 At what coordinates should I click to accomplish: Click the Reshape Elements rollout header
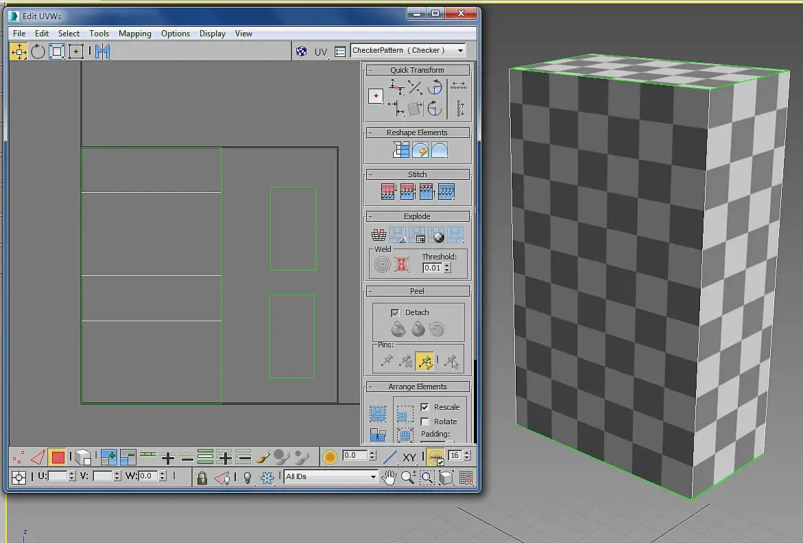[x=417, y=132]
